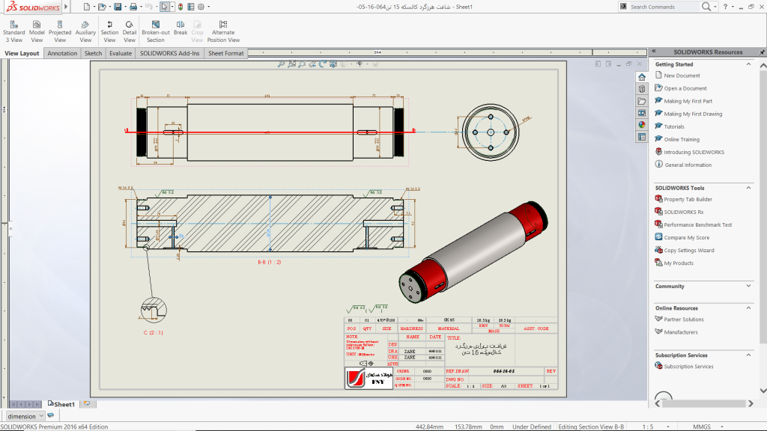Activate the Section View tool

coord(109,31)
